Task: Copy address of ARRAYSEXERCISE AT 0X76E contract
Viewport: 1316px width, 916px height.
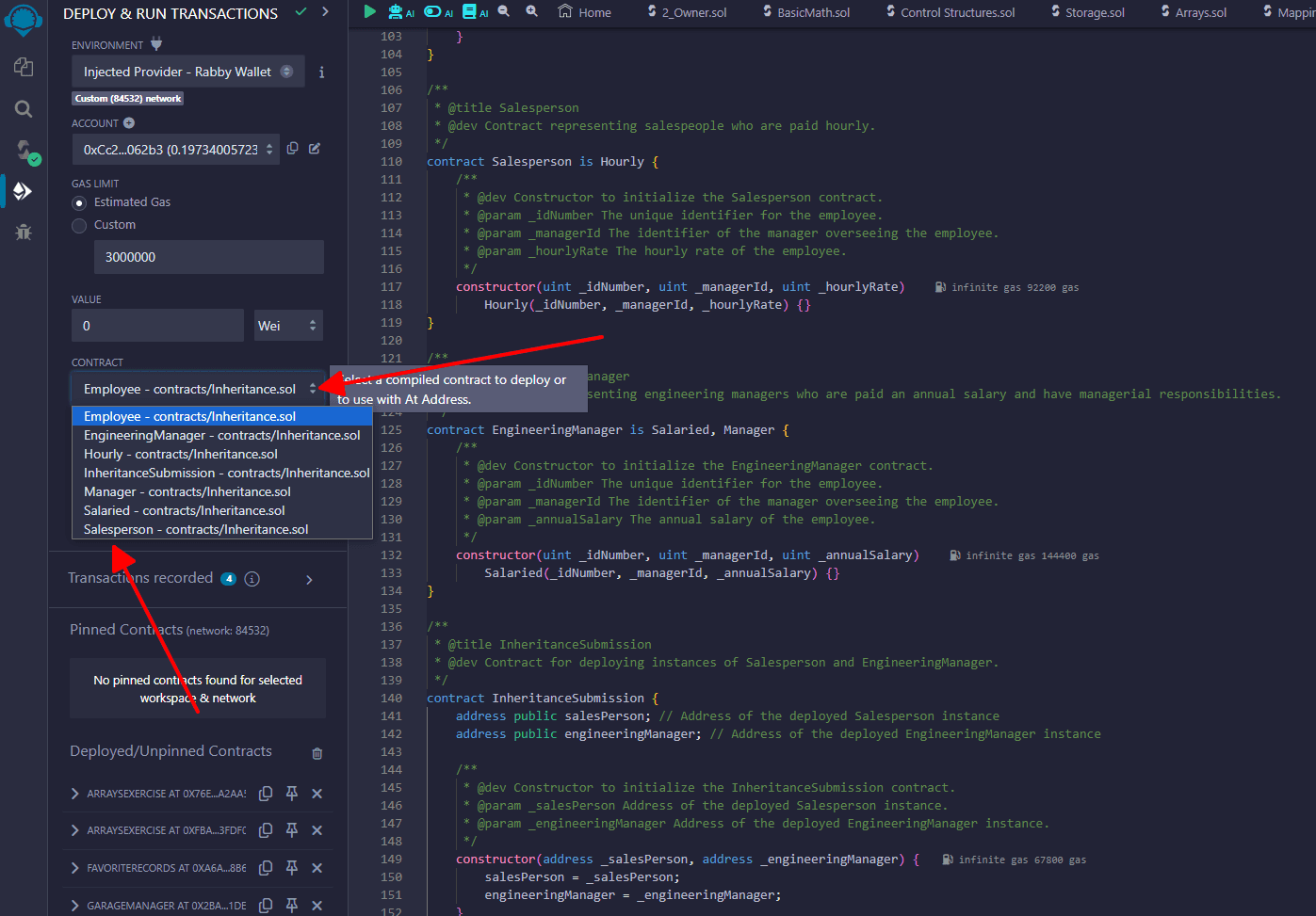Action: pyautogui.click(x=266, y=794)
